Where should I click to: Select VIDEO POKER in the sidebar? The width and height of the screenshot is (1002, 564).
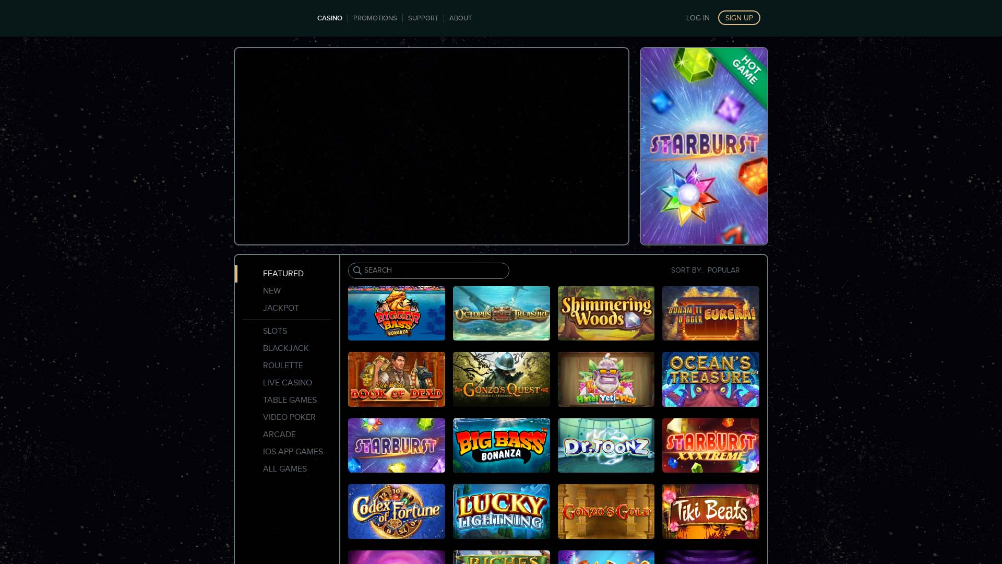[289, 417]
